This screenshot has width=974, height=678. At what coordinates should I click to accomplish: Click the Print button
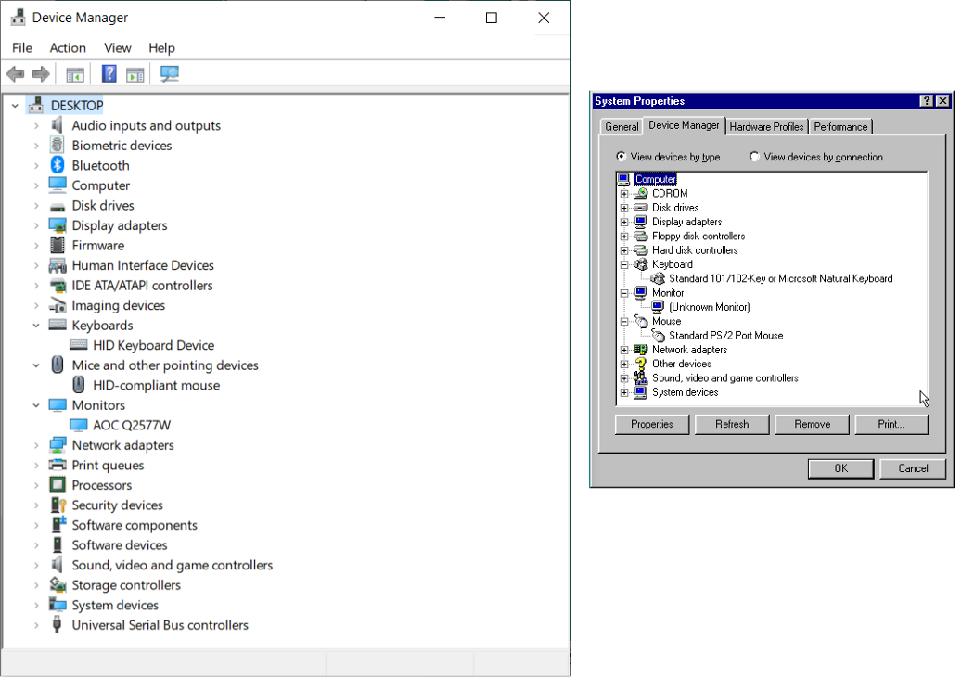tap(891, 424)
